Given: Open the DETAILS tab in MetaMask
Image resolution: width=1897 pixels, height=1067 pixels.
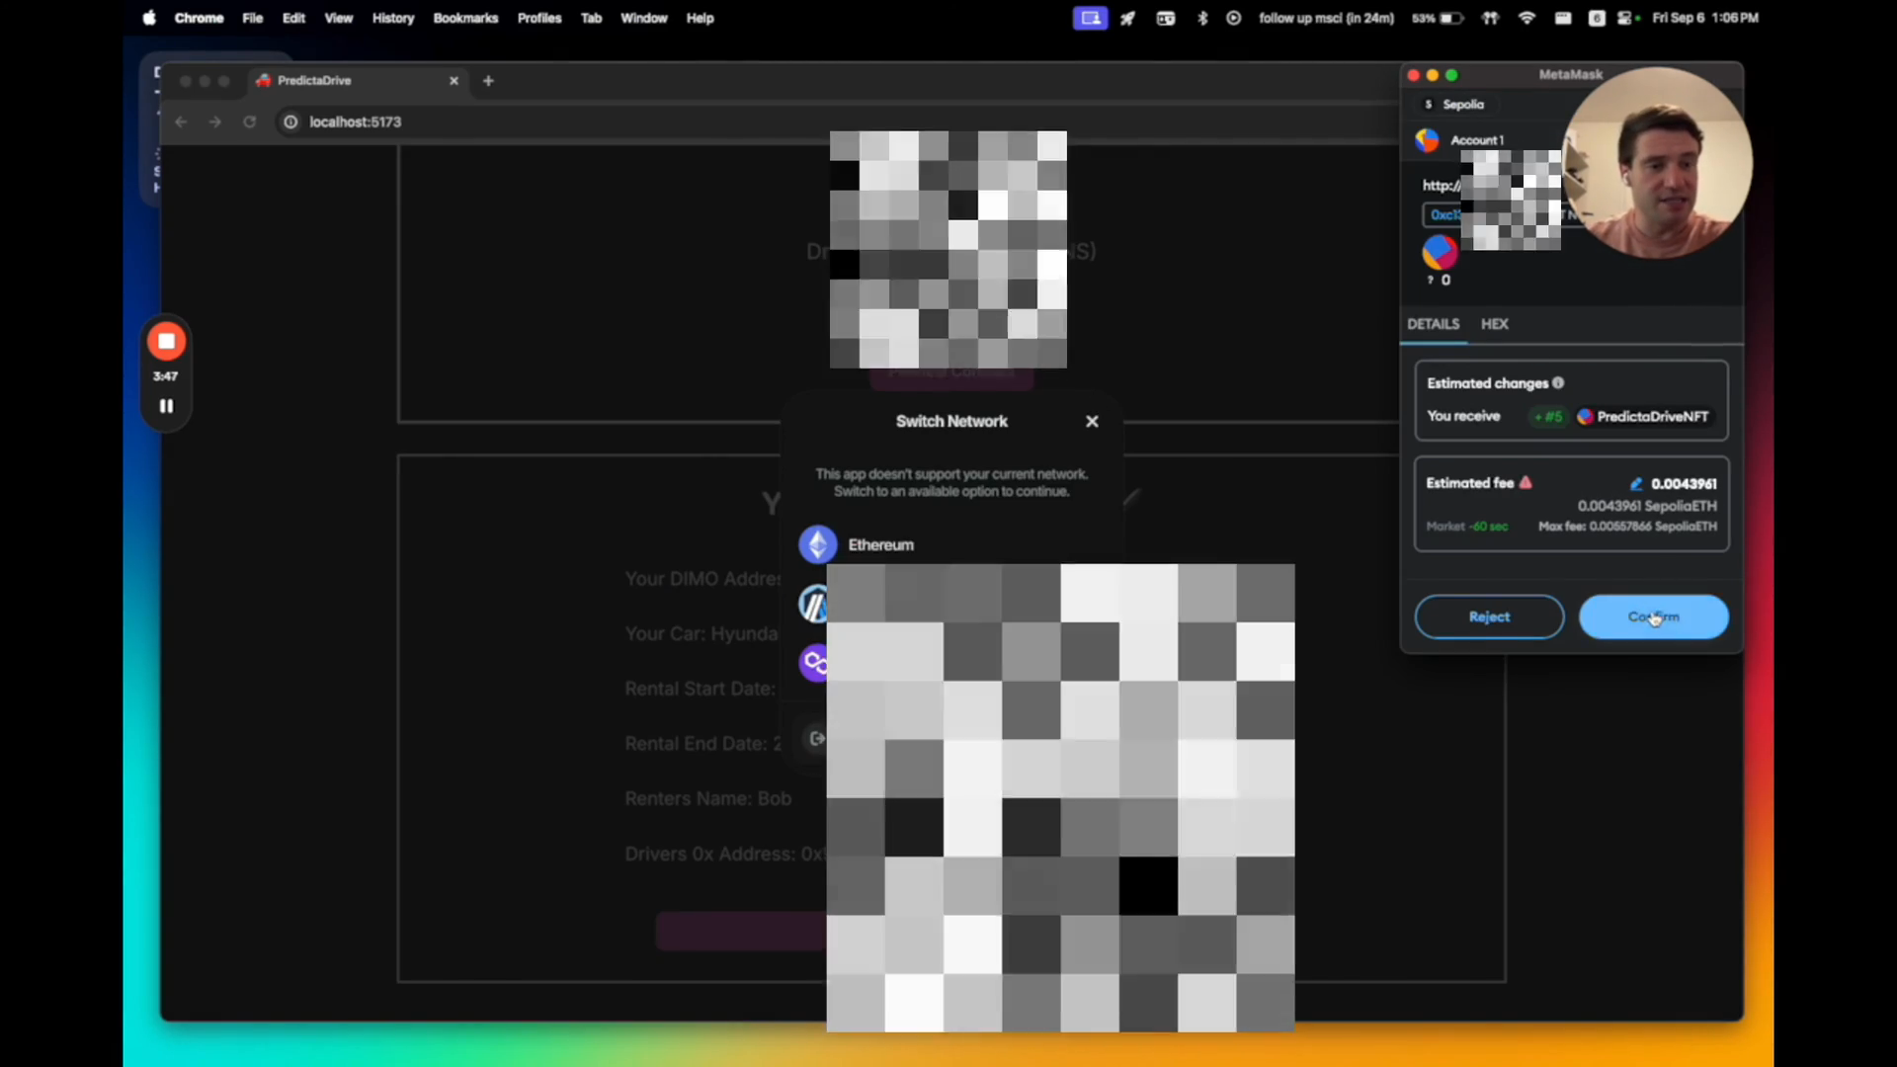Looking at the screenshot, I should 1433,324.
